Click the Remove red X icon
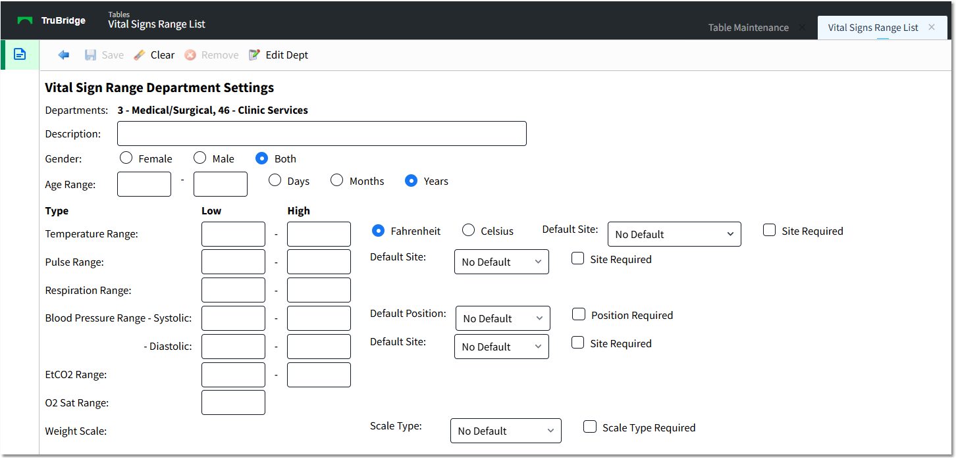The width and height of the screenshot is (956, 459). 190,55
